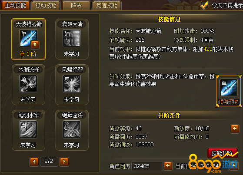Viewport: 243px width, 175px height.
Task: Open the 觉醒技能 tab
Action: pyautogui.click(x=107, y=5)
